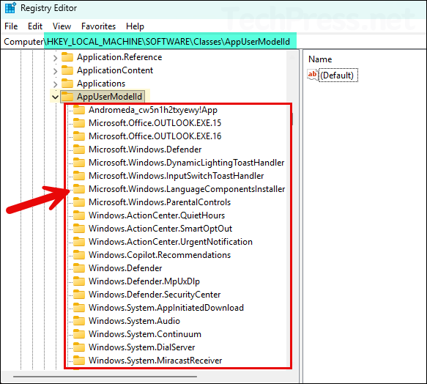Image resolution: width=427 pixels, height=384 pixels.
Task: Select Windows.System.AppInitiatedDownload key
Action: [166, 307]
